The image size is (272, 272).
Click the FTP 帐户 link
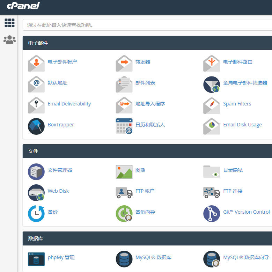[x=145, y=191]
